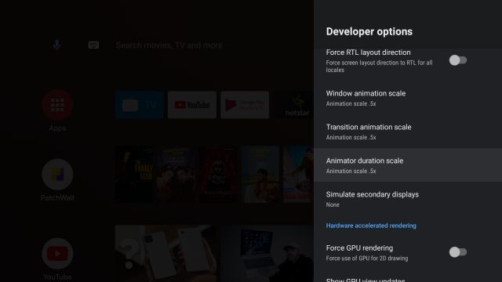Viewport: 502px width, 282px height.
Task: Open the PatchWall launcher icon
Action: coord(57,175)
